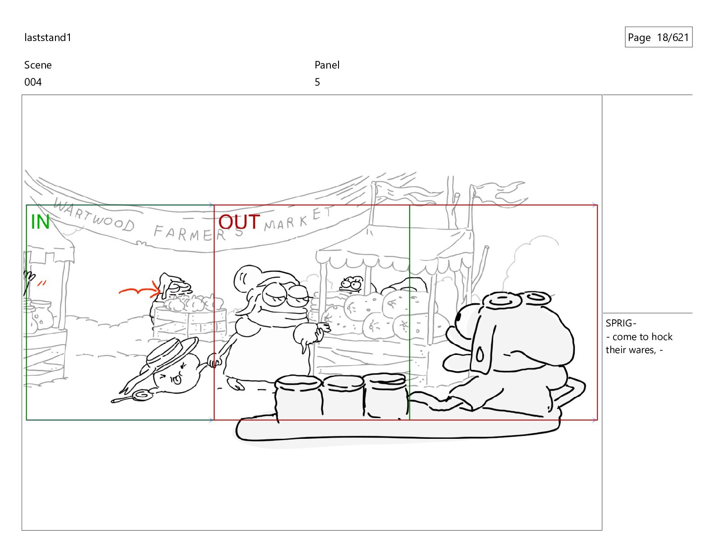The height and width of the screenshot is (552, 714).
Task: Click the 'SPRIG-' dialogue speaker name
Action: [621, 323]
